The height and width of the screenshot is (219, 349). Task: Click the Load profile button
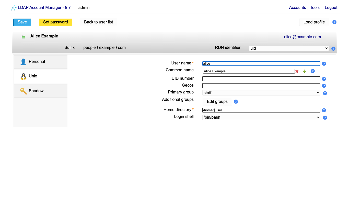(x=314, y=22)
